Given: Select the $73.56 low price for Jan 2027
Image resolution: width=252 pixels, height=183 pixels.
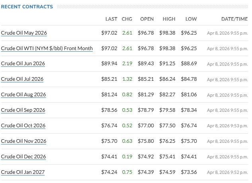Looking at the screenshot, I should tap(189, 172).
